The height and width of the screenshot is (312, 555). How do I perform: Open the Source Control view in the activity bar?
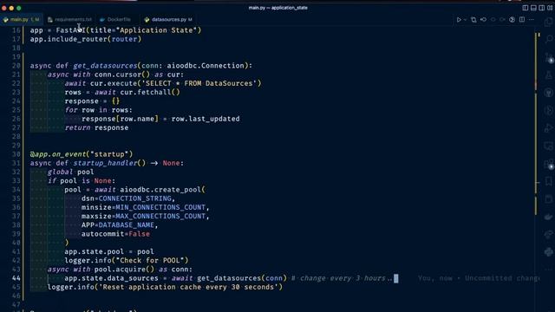tap(548, 57)
